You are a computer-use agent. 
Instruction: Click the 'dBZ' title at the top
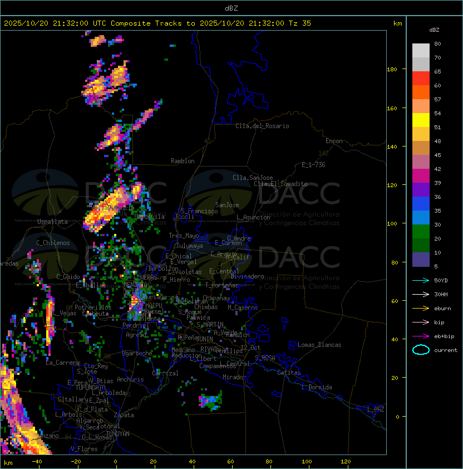tap(231, 8)
